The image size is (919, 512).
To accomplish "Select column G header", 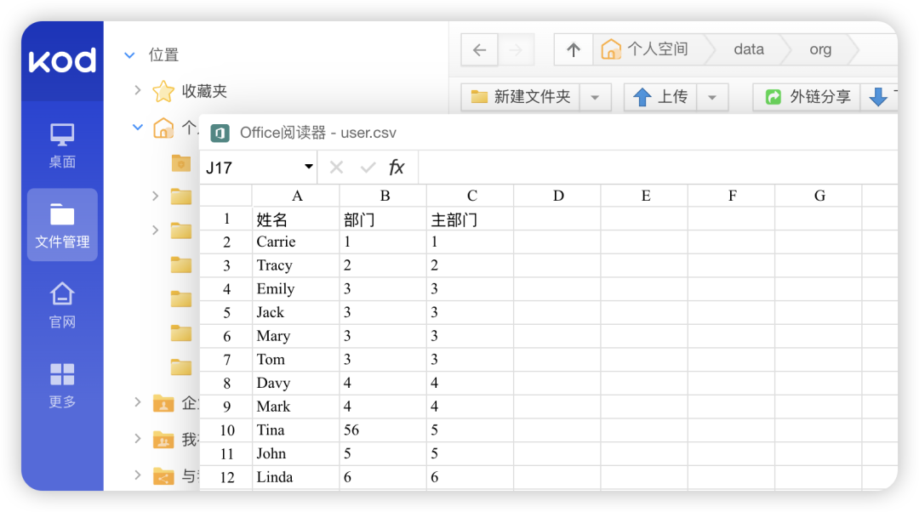I will coord(819,196).
